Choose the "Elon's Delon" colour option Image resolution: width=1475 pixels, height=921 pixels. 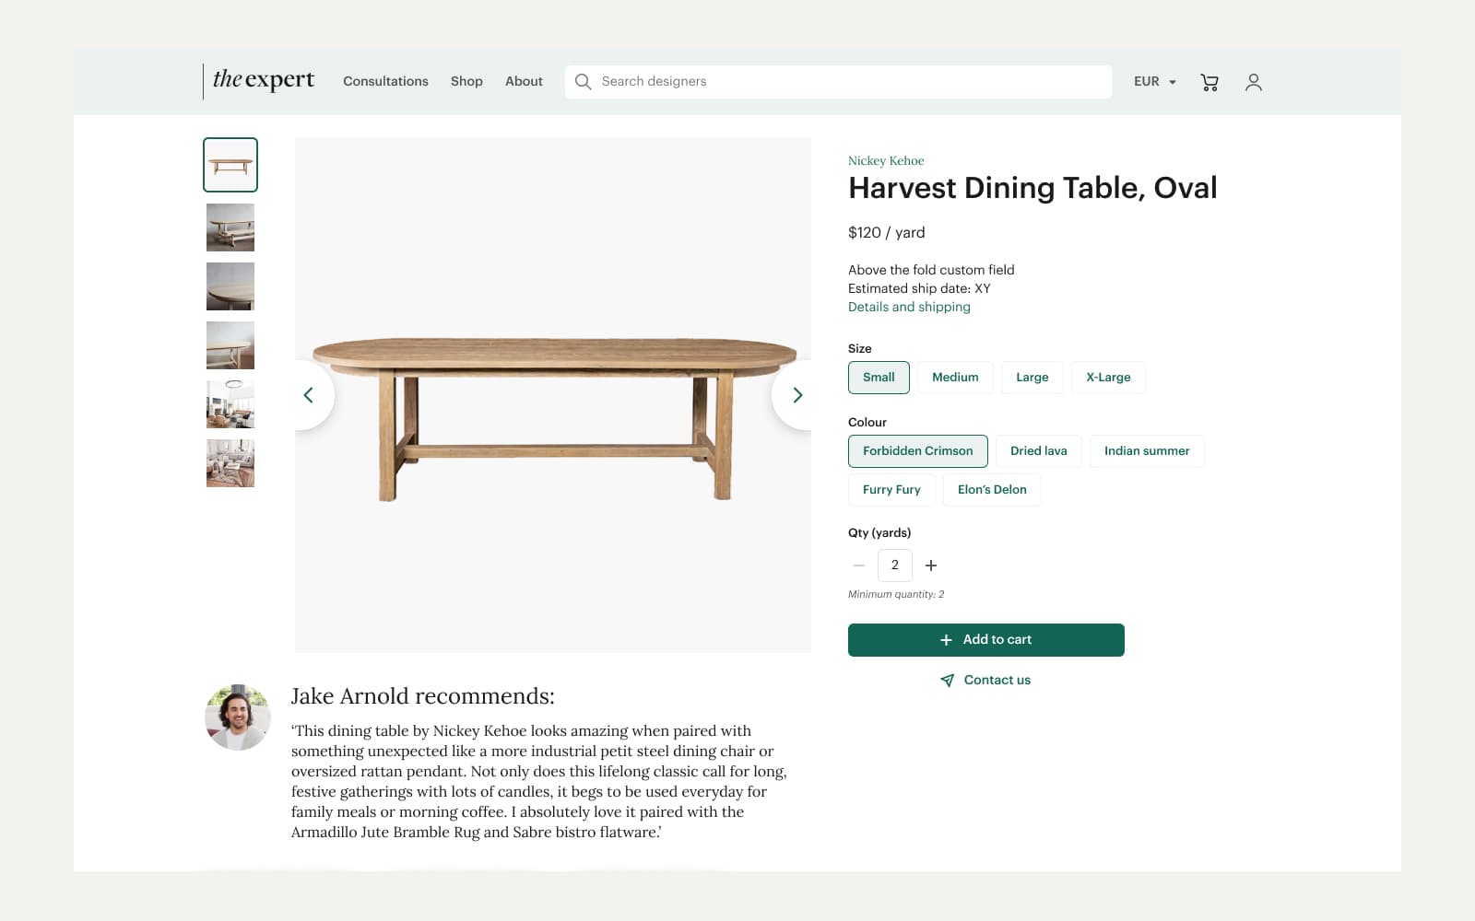pos(992,489)
